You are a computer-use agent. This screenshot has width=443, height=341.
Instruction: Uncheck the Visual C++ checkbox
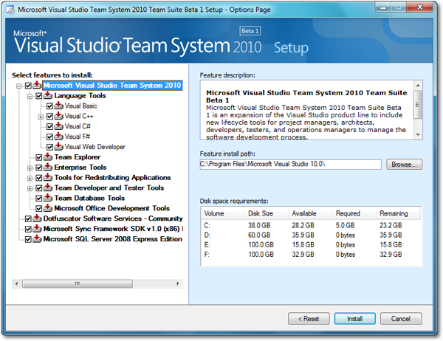click(x=49, y=117)
